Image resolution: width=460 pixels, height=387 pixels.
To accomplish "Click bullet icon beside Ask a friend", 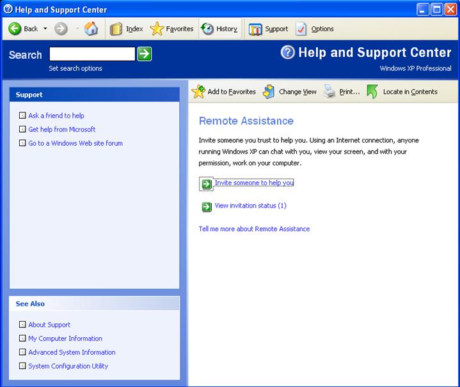I will pyautogui.click(x=22, y=116).
